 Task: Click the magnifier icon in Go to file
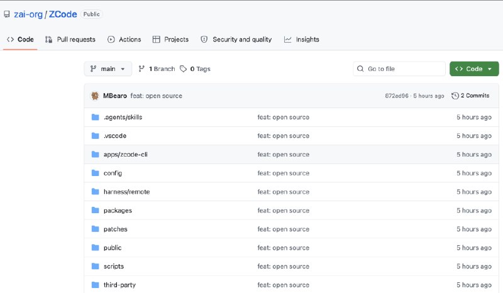pos(360,69)
